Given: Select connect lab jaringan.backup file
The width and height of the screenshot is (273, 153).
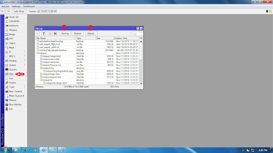Looking at the screenshot, I should tap(87, 50).
